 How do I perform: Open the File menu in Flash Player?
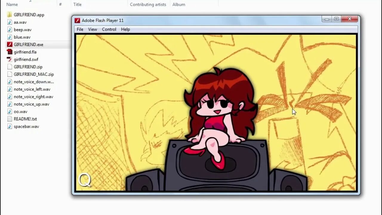[80, 29]
